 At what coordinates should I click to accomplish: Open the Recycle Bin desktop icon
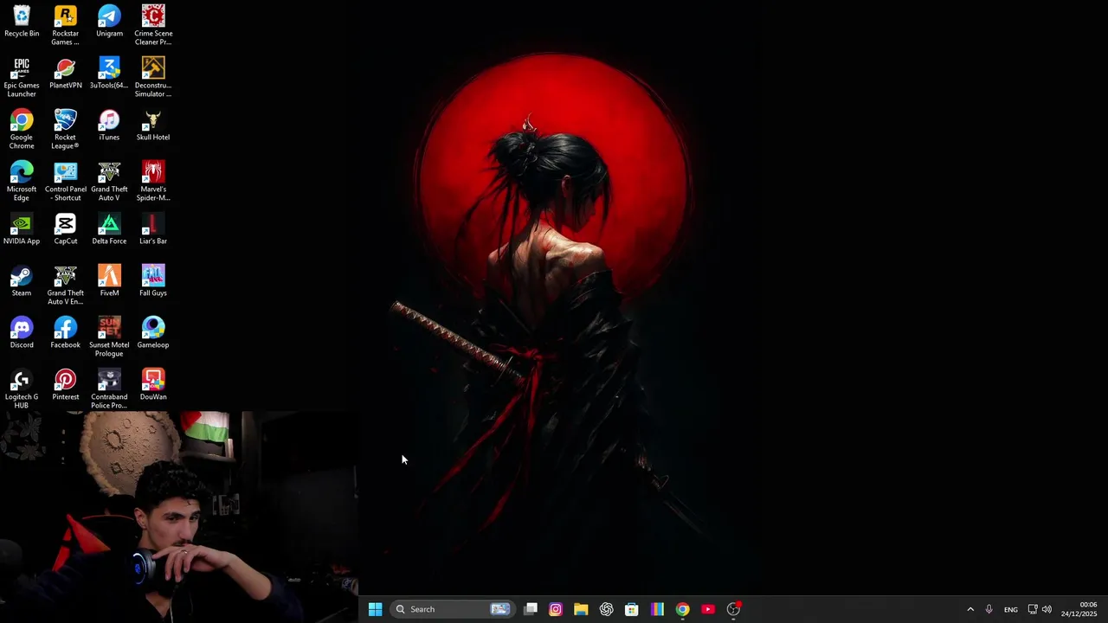pyautogui.click(x=22, y=22)
